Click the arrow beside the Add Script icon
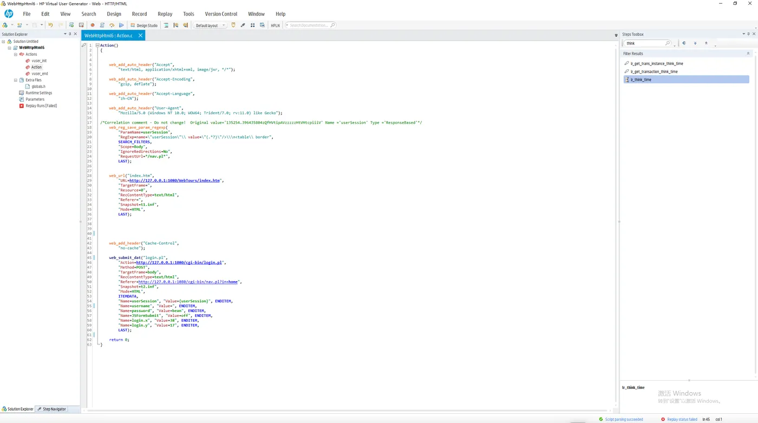758x423 pixels. click(27, 25)
